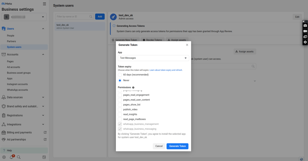This screenshot has height=161, width=308.
Task: Click the video record icon
Action: click(x=305, y=31)
